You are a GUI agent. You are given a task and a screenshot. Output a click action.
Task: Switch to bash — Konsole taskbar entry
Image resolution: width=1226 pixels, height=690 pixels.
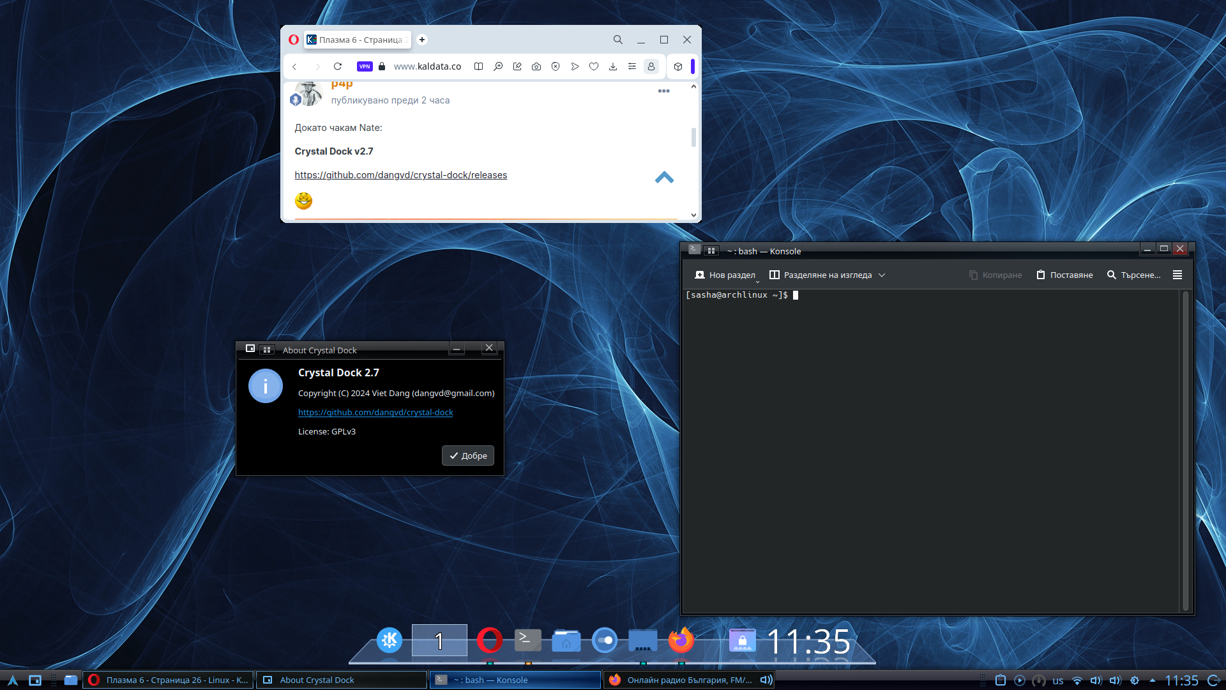[515, 680]
